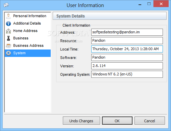
Task: Maximize the User Information window
Action: click(149, 4)
